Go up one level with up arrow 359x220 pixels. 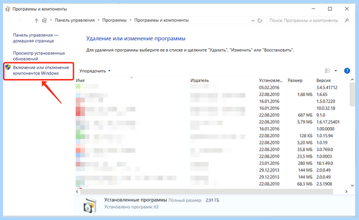point(36,20)
